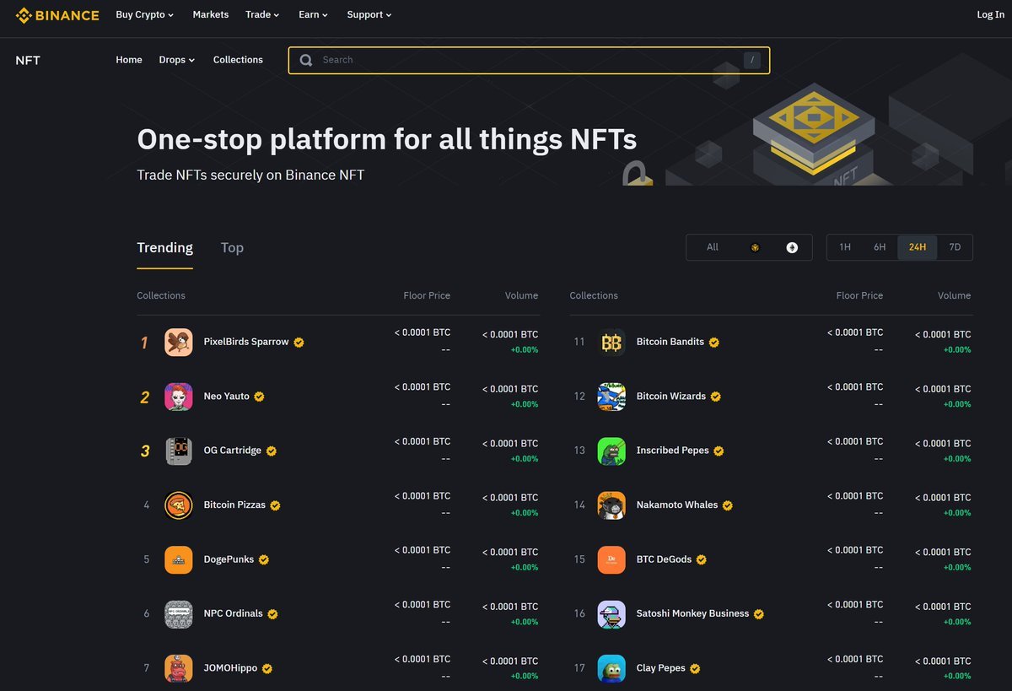Screen dimensions: 1012x691
Task: Switch to the Top tab
Action: (232, 247)
